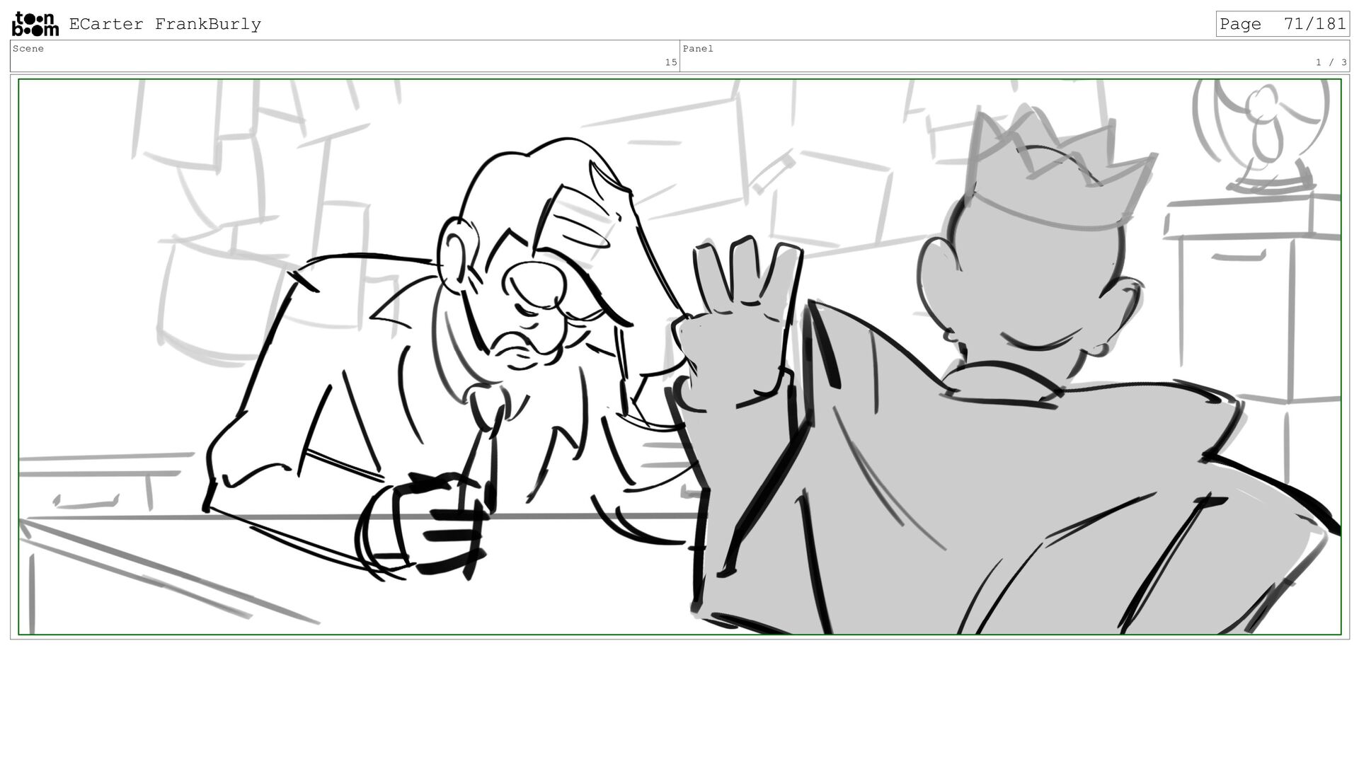Click the 'Page 71/181' indicator
The image size is (1359, 764).
click(x=1283, y=24)
